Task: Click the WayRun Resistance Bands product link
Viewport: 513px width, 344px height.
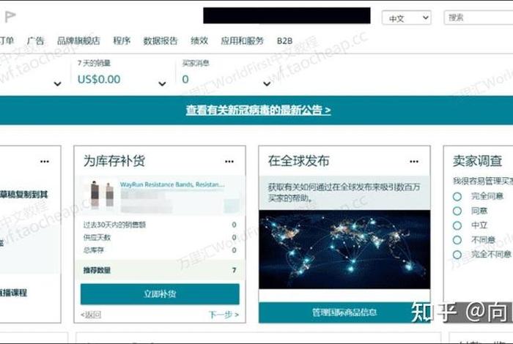Action: [172, 184]
